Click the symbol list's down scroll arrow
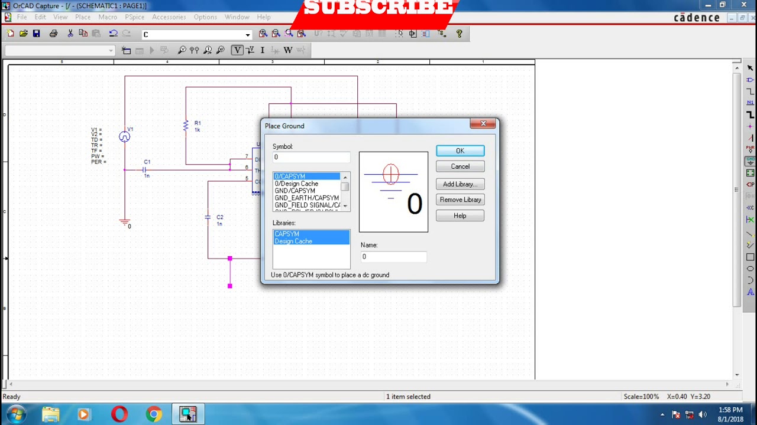 (x=345, y=206)
